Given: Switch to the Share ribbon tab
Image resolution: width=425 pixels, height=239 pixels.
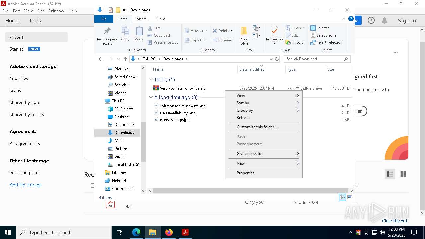Looking at the screenshot, I should tap(142, 19).
